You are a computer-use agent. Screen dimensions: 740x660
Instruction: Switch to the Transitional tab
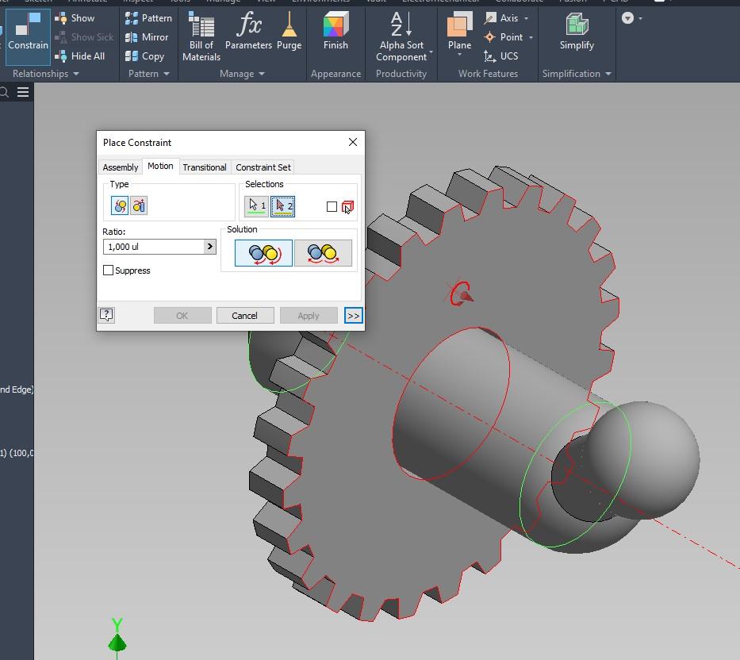pos(205,167)
